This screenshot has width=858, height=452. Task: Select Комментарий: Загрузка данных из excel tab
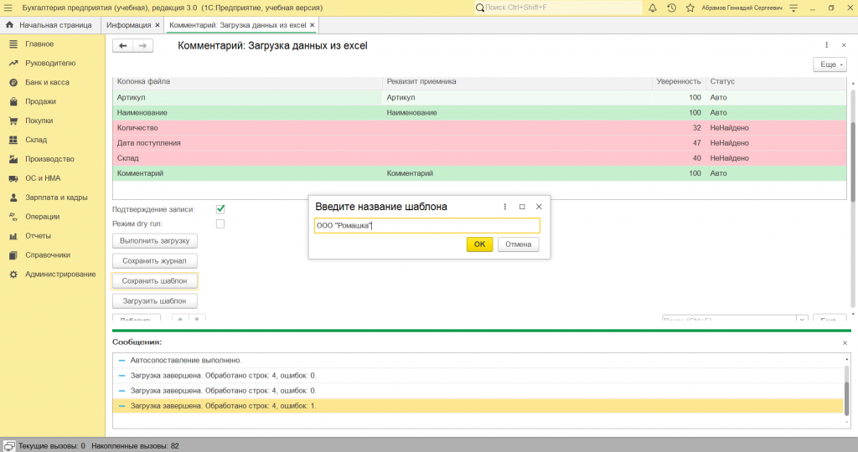[237, 25]
